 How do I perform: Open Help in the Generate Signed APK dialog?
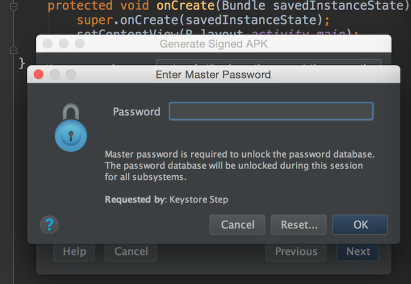pos(74,251)
